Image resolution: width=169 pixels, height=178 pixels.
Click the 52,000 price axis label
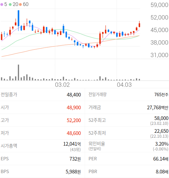(x=159, y=17)
